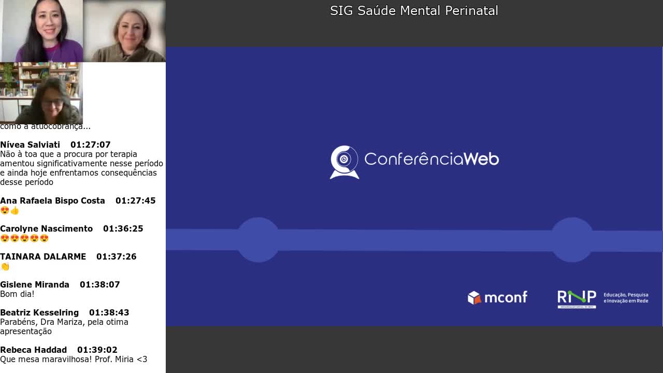The width and height of the screenshot is (663, 373).
Task: Click the ConferênciaWeb webcam logo icon
Action: click(x=344, y=162)
